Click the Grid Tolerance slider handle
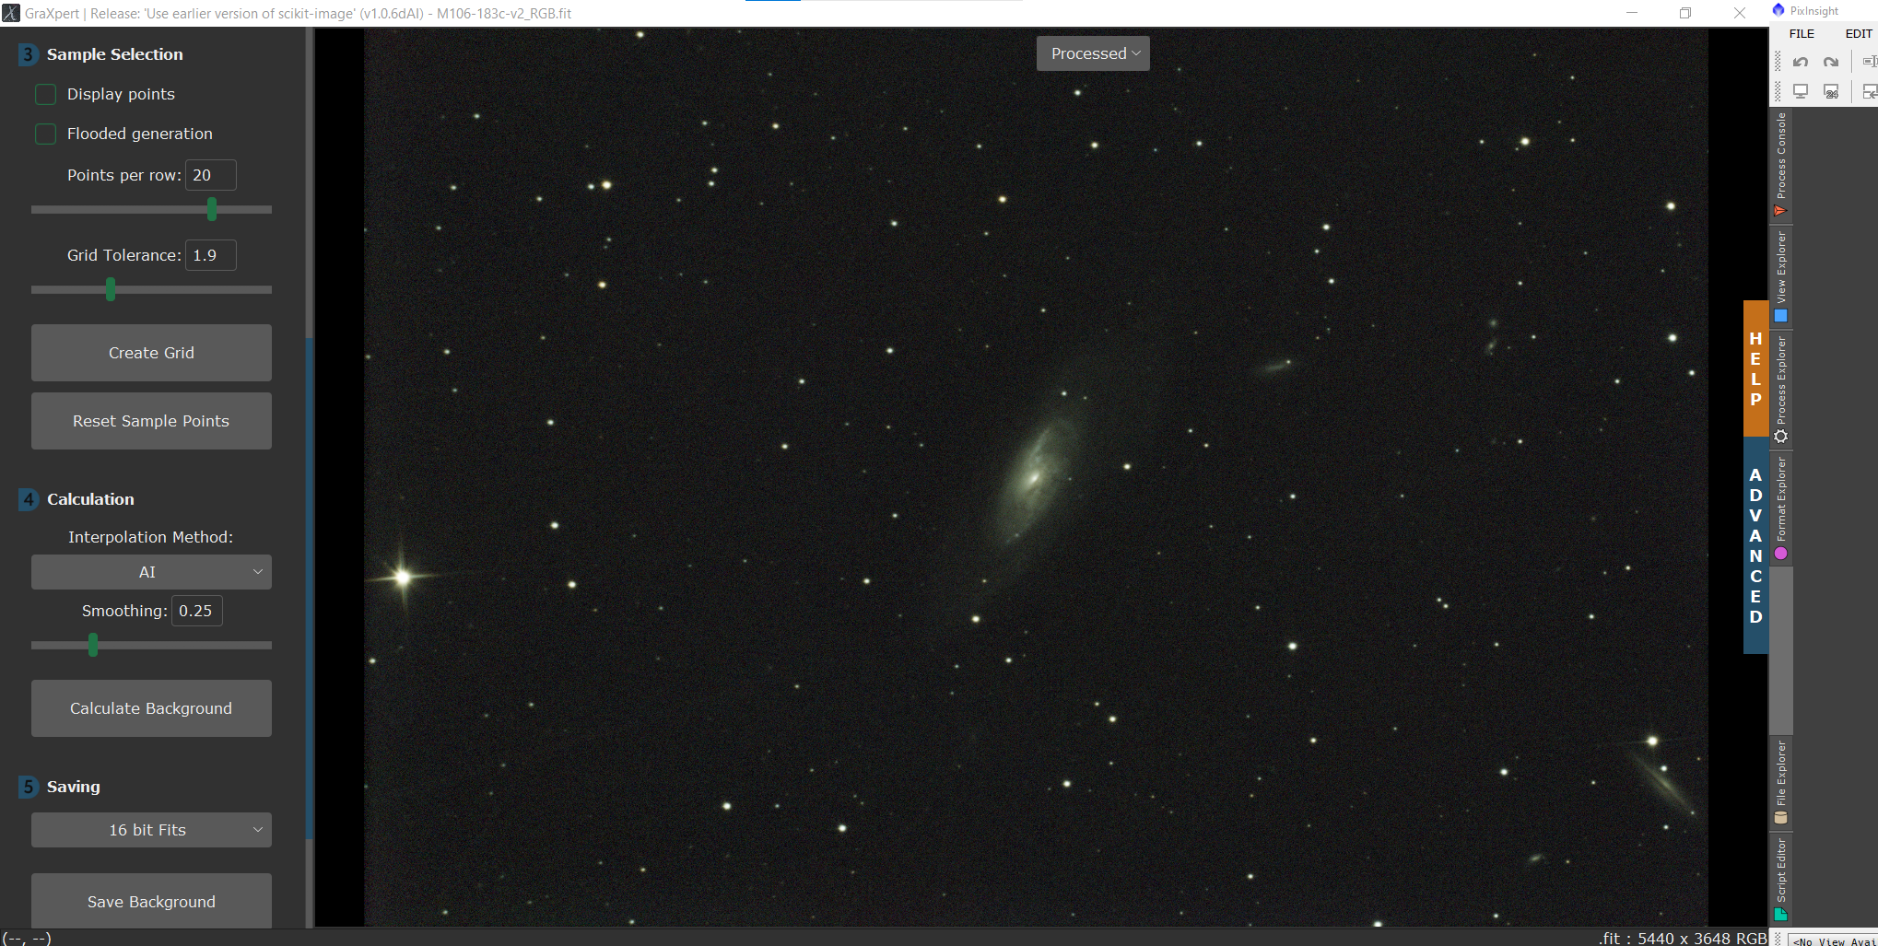The image size is (1878, 946). point(111,289)
